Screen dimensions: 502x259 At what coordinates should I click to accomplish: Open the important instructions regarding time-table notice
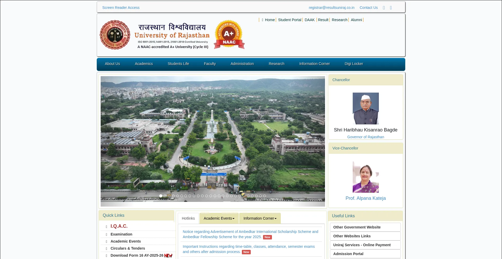249,249
